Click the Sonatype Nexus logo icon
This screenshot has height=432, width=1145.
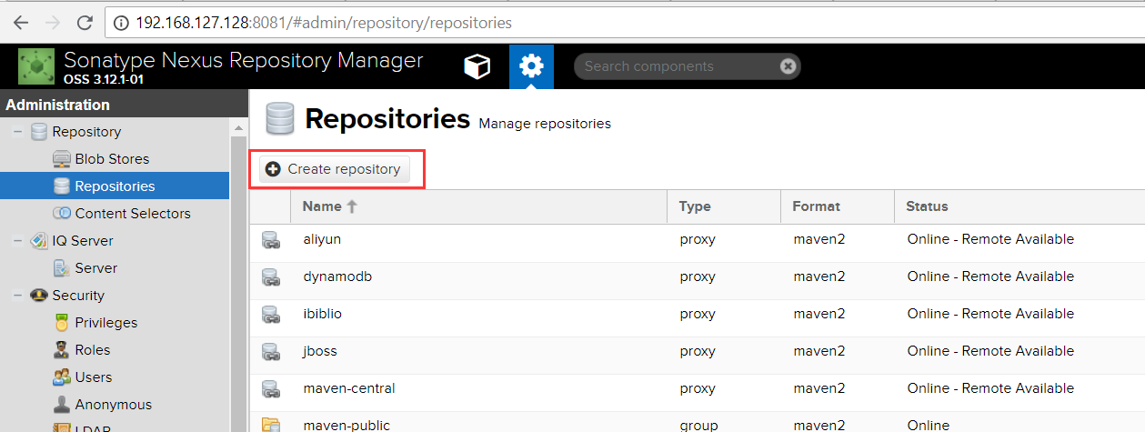pyautogui.click(x=36, y=66)
